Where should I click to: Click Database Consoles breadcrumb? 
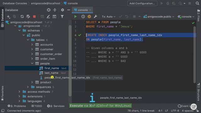click(15, 3)
